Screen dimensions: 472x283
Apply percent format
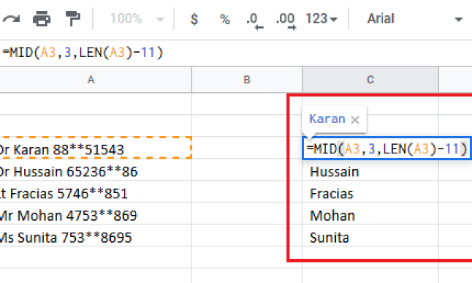pos(225,19)
